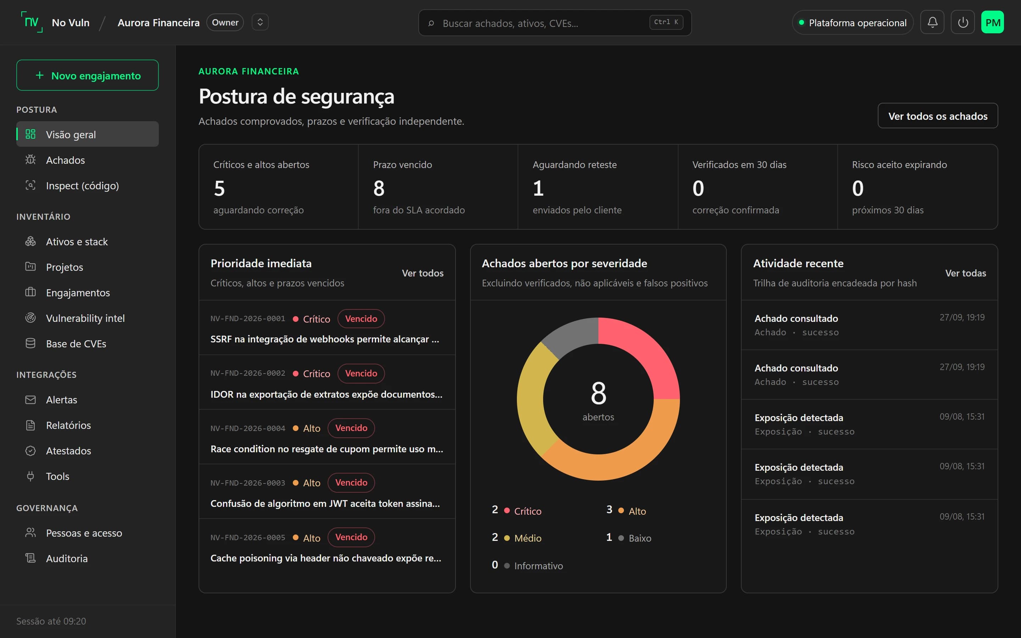Viewport: 1021px width, 638px height.
Task: Click the Relatórios document icon
Action: (30, 425)
